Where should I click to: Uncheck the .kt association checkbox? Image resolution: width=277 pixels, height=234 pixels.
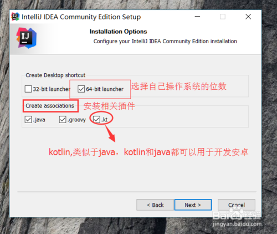coord(96,119)
